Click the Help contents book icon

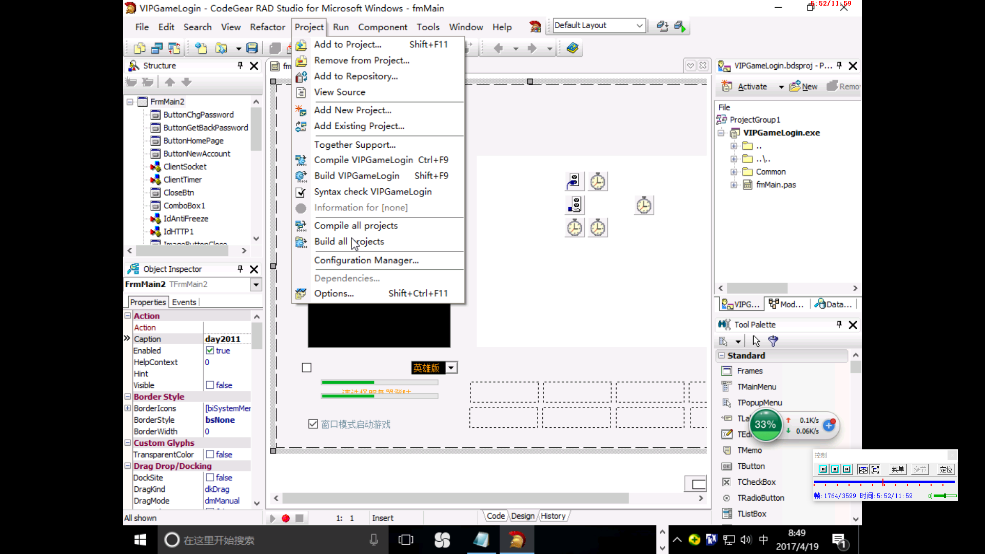click(x=573, y=48)
